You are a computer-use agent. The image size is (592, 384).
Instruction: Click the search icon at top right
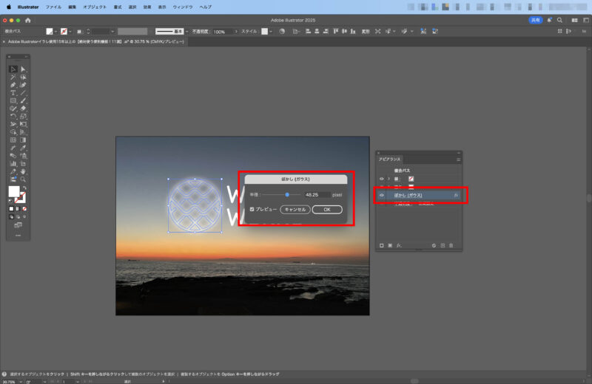click(560, 20)
